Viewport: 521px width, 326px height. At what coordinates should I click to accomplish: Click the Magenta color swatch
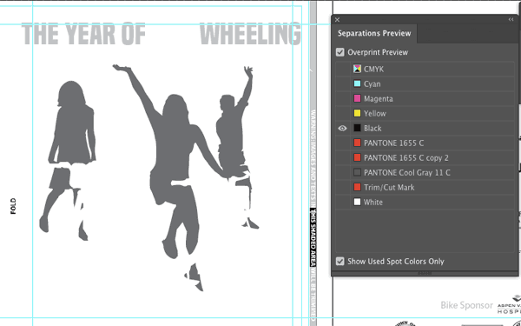tap(357, 98)
